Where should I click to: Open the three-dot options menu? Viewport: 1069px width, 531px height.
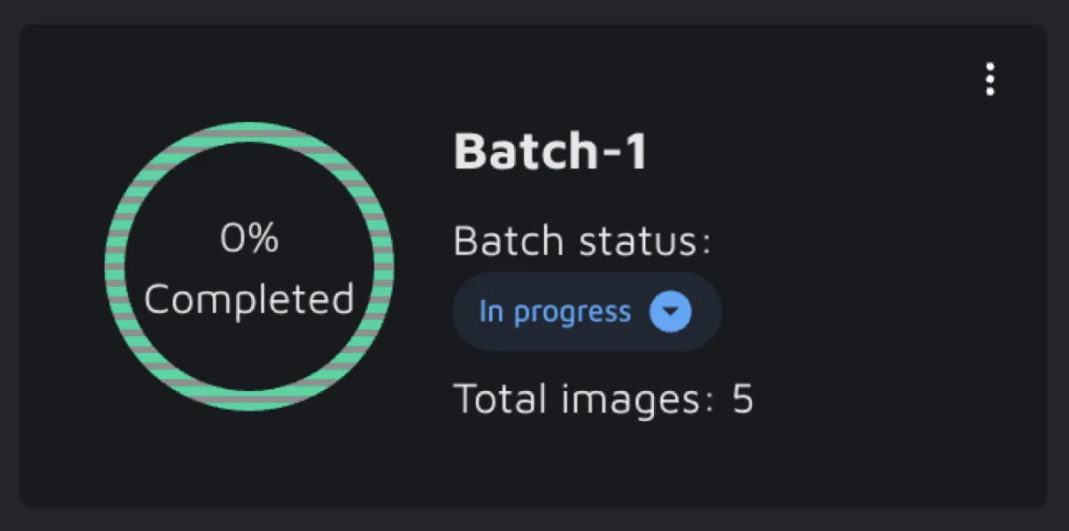(x=990, y=79)
